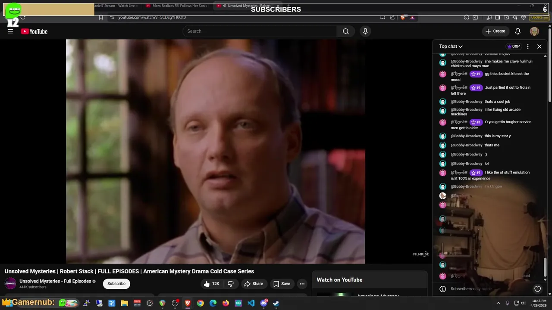
Task: Open Microsoft Edge from the taskbar
Action: click(x=213, y=303)
